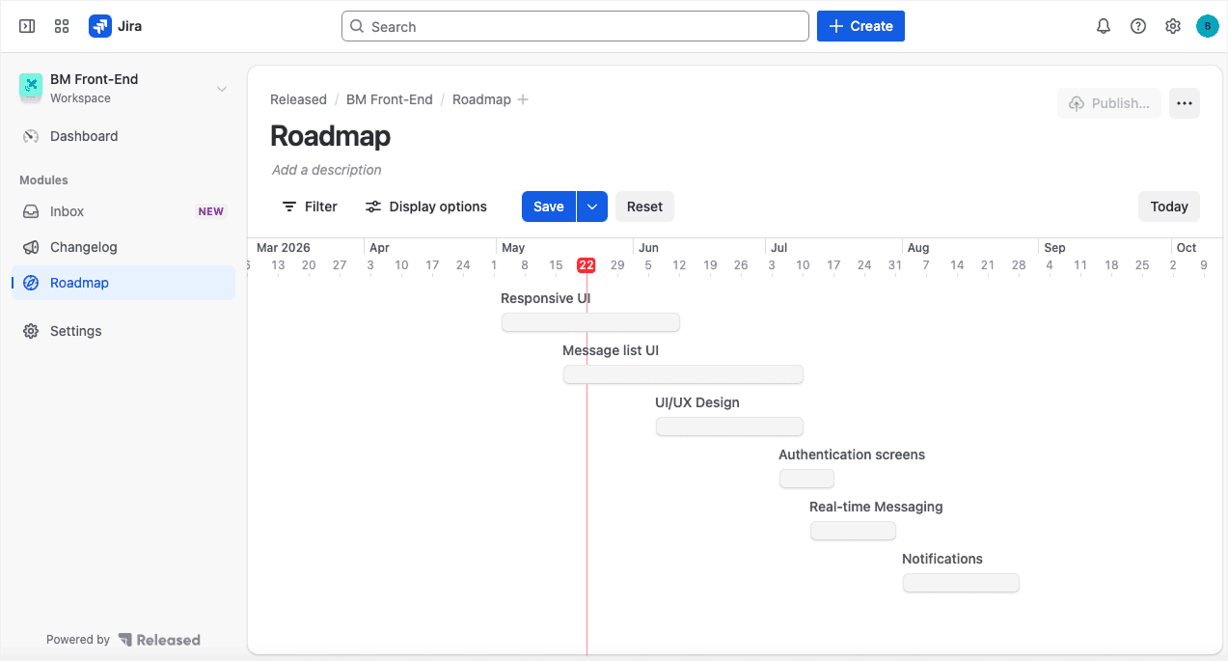Screen dimensions: 1228x661
Task: Click the Inbox tray icon
Action: [x=31, y=211]
